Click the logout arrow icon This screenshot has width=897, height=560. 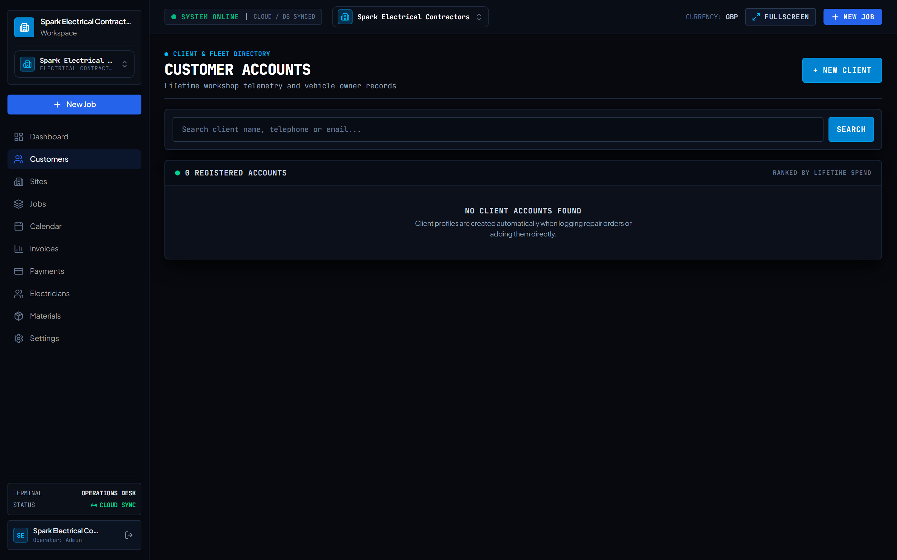129,535
